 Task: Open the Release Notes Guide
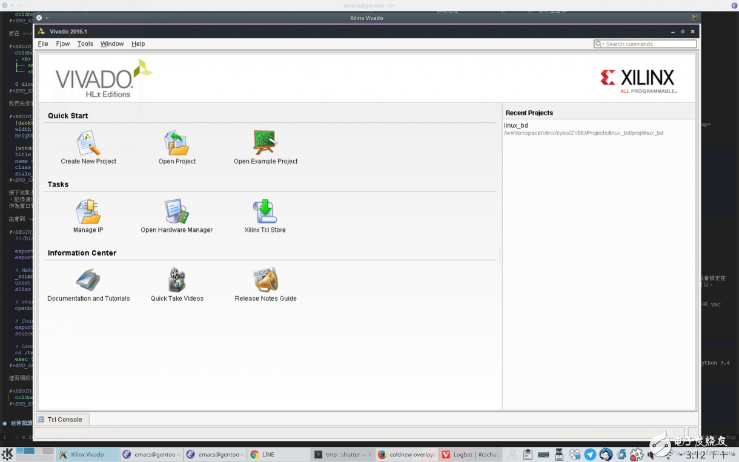click(x=265, y=280)
